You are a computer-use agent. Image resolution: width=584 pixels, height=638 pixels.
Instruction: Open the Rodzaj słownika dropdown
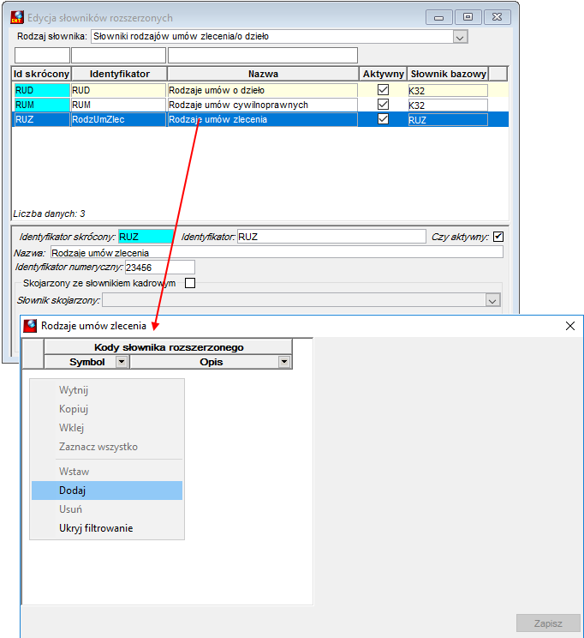(x=460, y=37)
